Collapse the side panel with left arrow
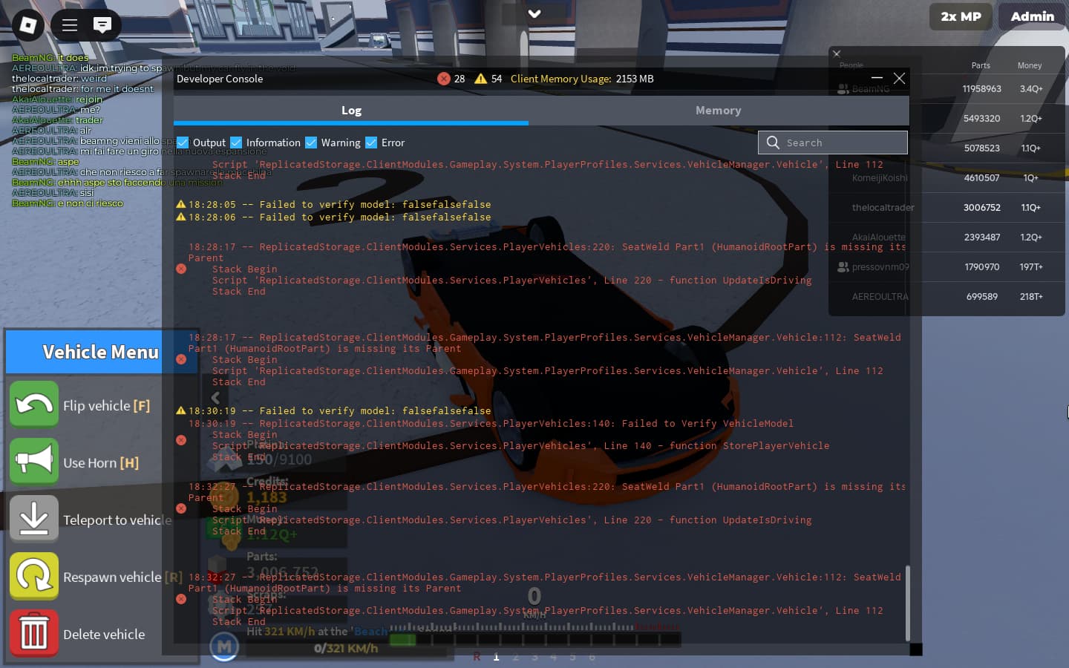 click(215, 398)
